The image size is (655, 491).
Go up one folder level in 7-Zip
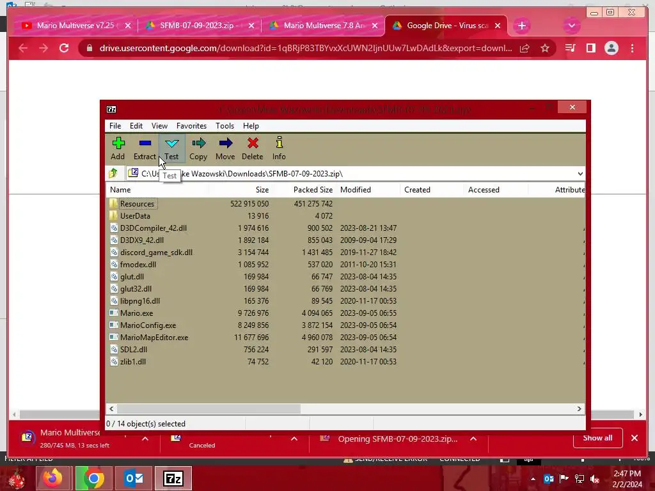click(x=113, y=173)
